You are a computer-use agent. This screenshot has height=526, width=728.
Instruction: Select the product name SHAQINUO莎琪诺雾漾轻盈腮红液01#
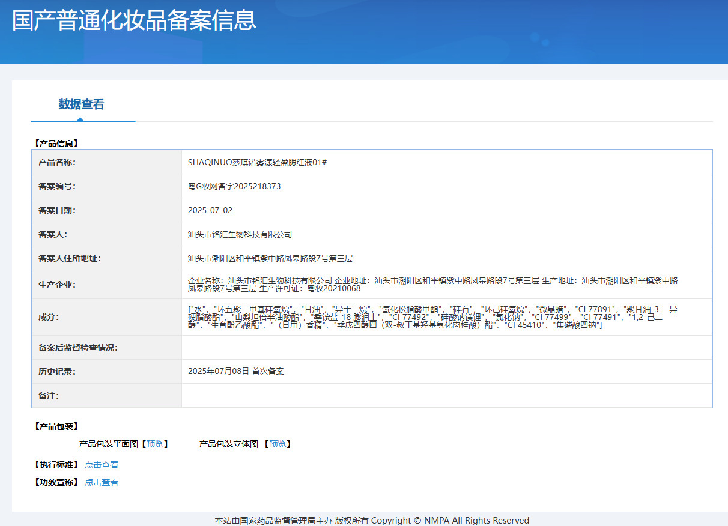click(x=257, y=162)
